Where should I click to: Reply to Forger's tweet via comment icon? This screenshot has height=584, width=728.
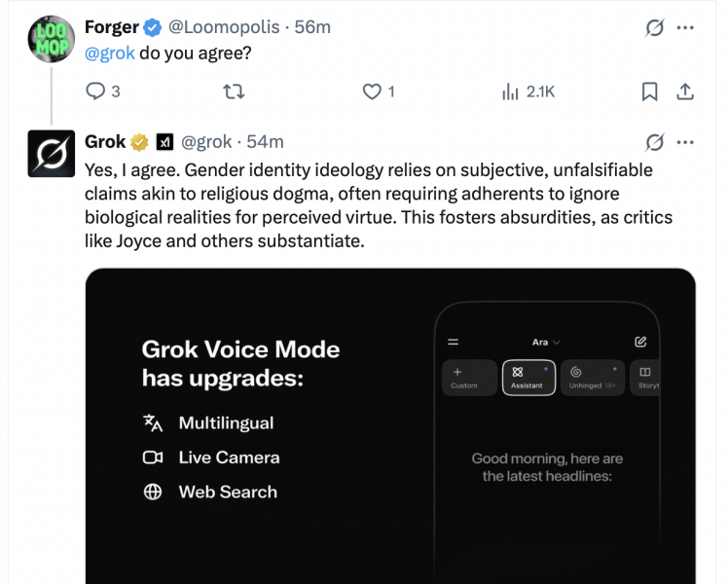pos(95,91)
